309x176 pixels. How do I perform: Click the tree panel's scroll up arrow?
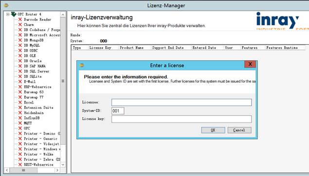pyautogui.click(x=63, y=15)
